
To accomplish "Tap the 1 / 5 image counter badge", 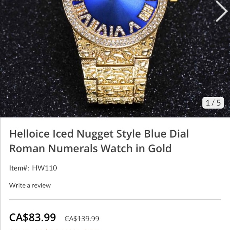I will [x=213, y=103].
